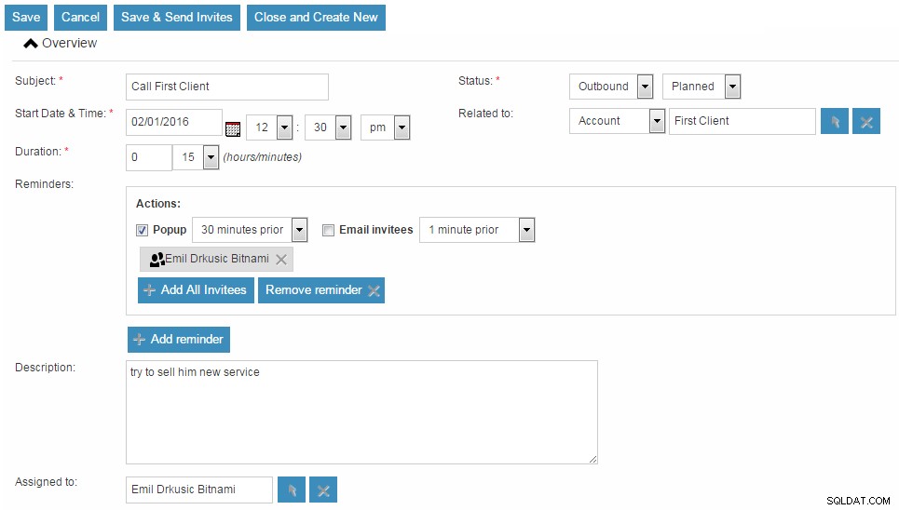Clear the Related to First Client field

(865, 122)
